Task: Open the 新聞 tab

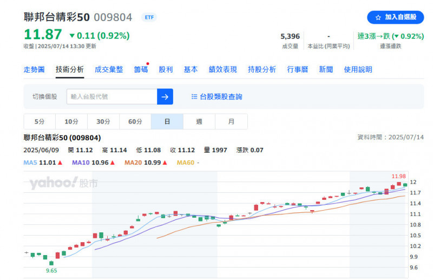Action: tap(326, 69)
